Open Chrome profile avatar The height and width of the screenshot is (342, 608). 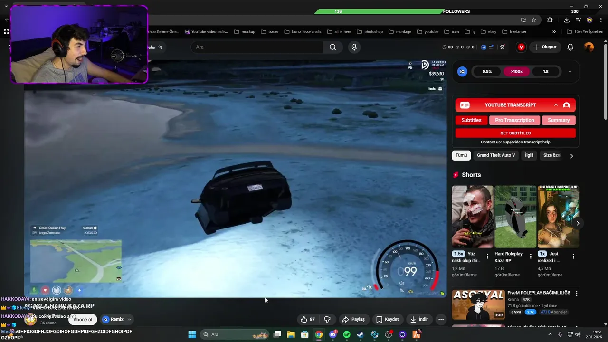coord(589,20)
